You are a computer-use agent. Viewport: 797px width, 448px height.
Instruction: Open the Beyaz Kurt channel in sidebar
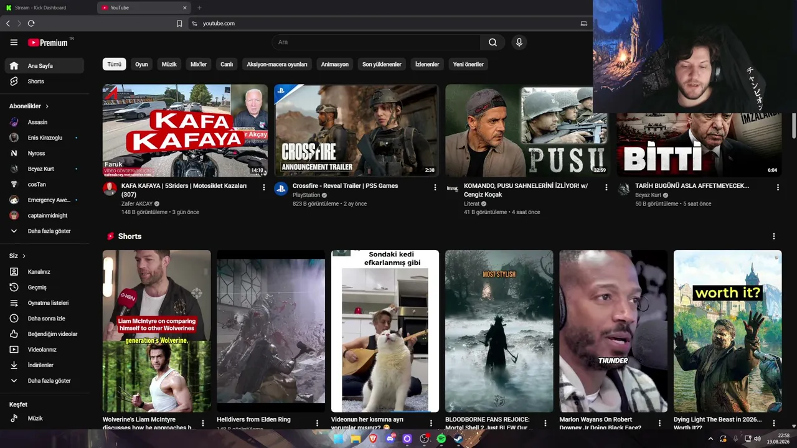44,169
